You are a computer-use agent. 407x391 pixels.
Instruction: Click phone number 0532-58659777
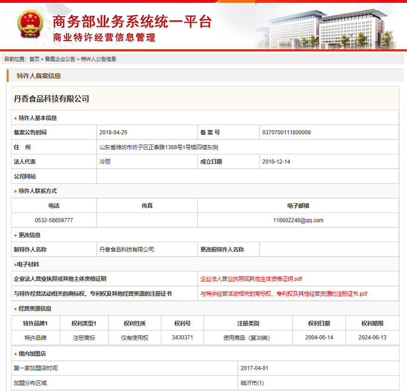pos(54,220)
